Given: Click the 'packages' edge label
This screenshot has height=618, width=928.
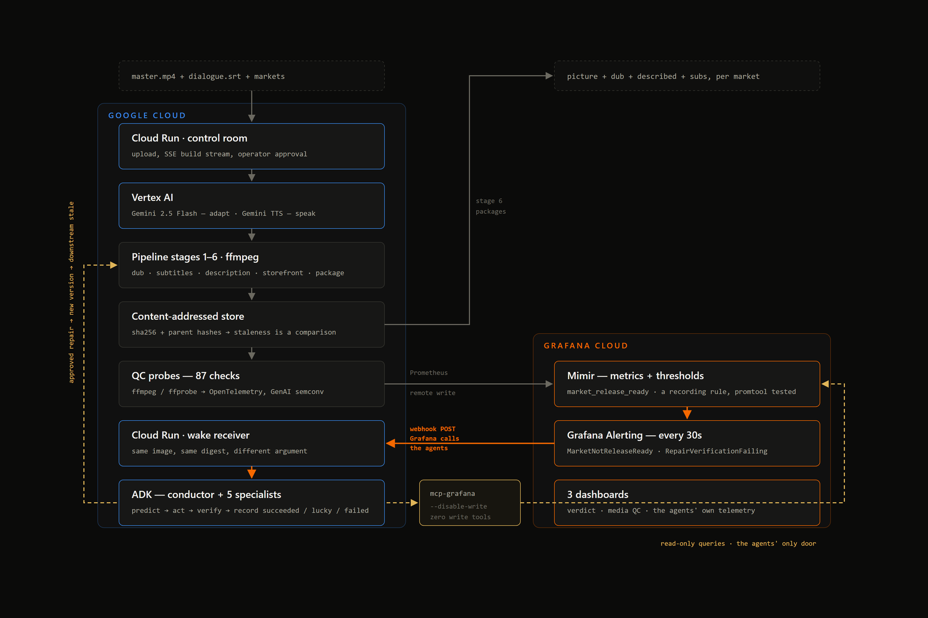Looking at the screenshot, I should [491, 212].
